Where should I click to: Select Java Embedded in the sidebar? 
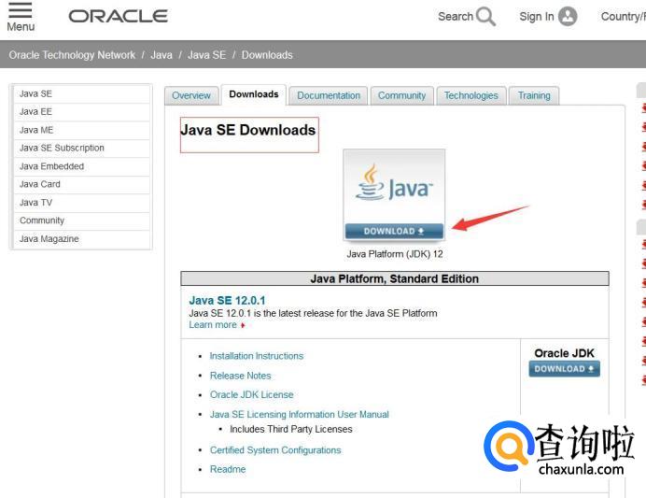pos(81,166)
